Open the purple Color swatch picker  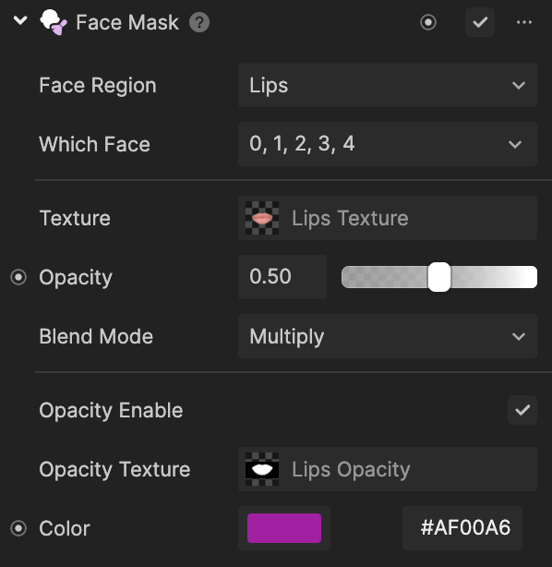pos(284,528)
